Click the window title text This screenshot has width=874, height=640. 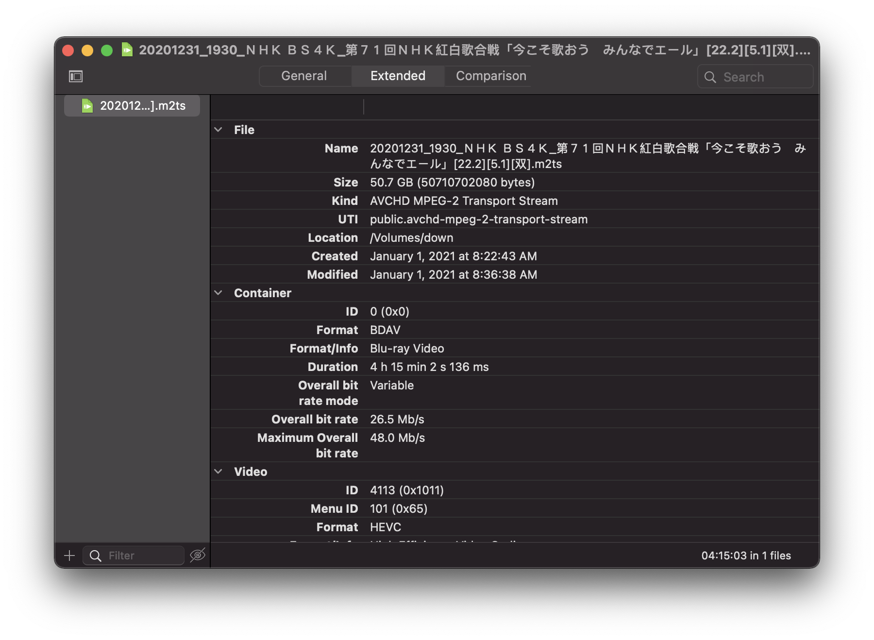[x=474, y=50]
